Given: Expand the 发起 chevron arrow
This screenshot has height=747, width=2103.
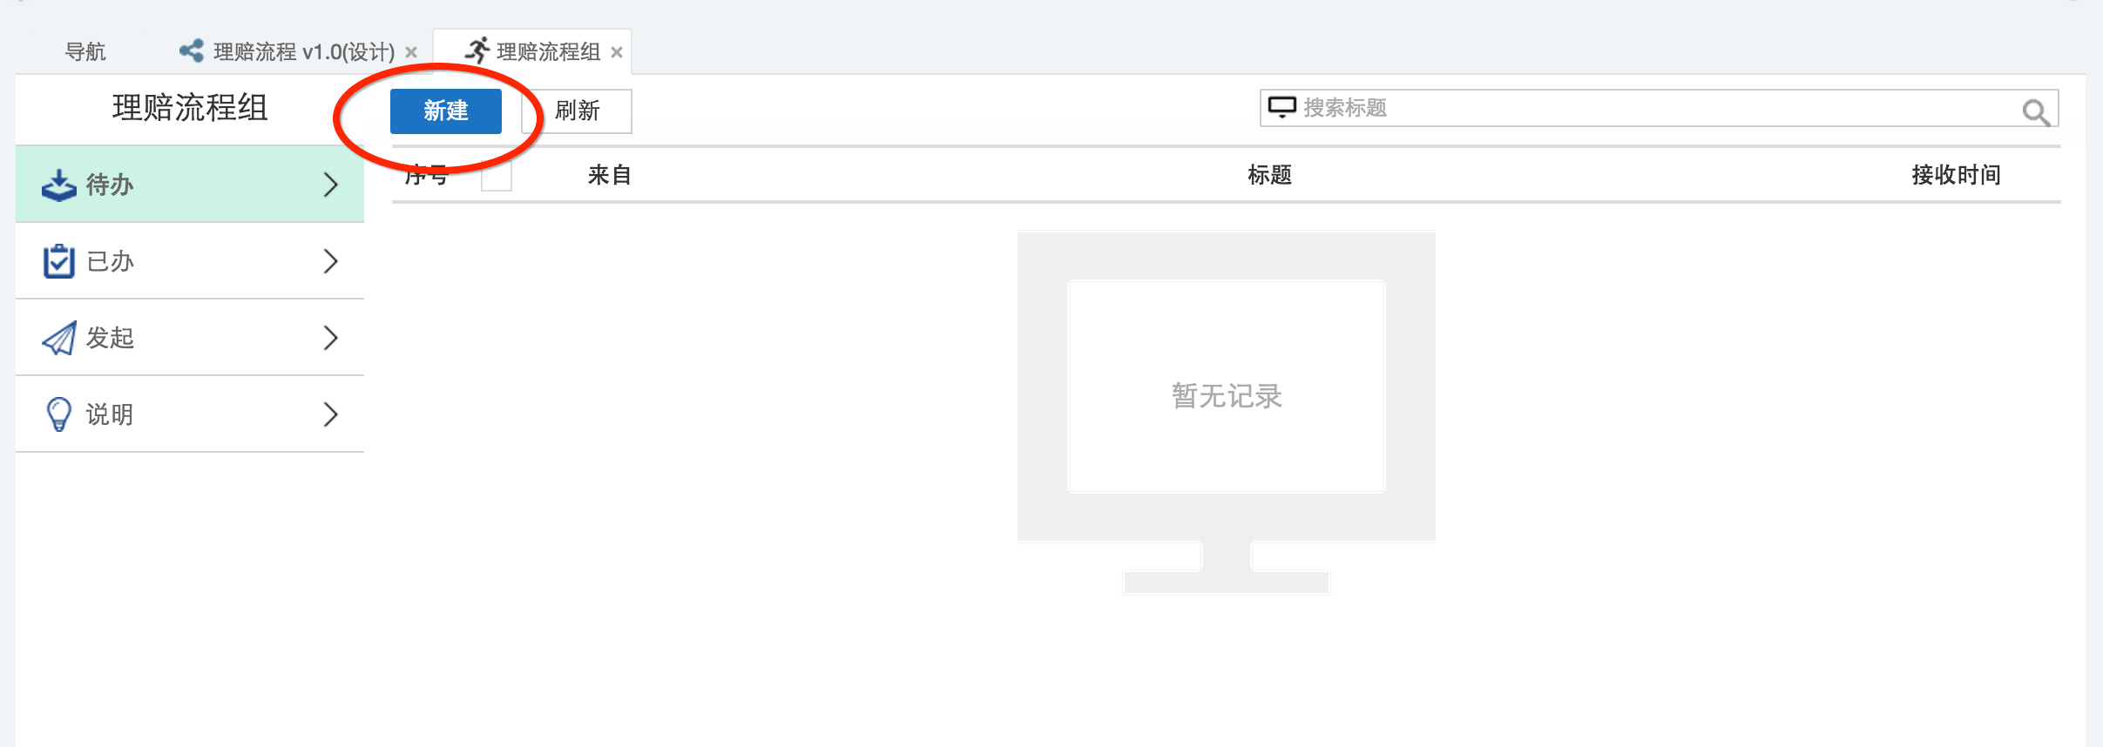Looking at the screenshot, I should [330, 338].
